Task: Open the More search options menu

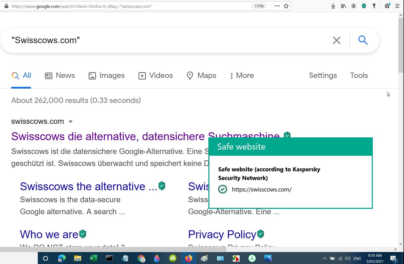Action: coord(242,76)
